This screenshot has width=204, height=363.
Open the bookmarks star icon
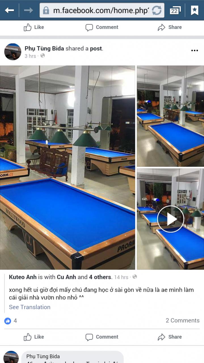click(195, 11)
